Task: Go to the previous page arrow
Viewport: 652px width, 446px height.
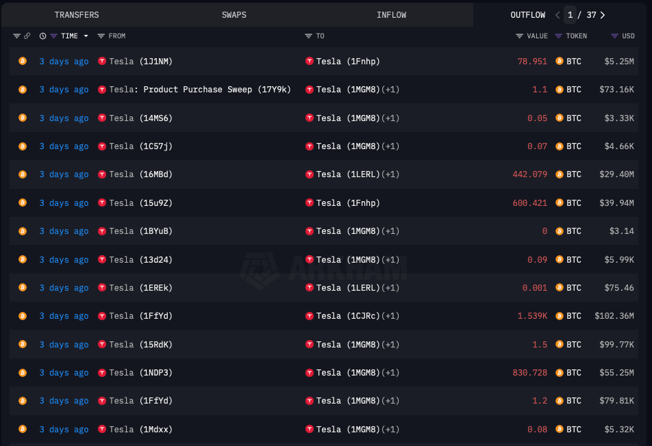Action: tap(557, 15)
